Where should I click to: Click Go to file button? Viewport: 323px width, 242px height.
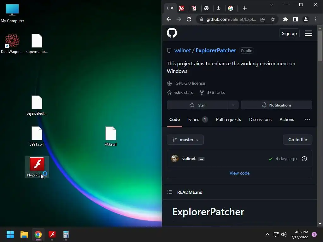click(297, 140)
